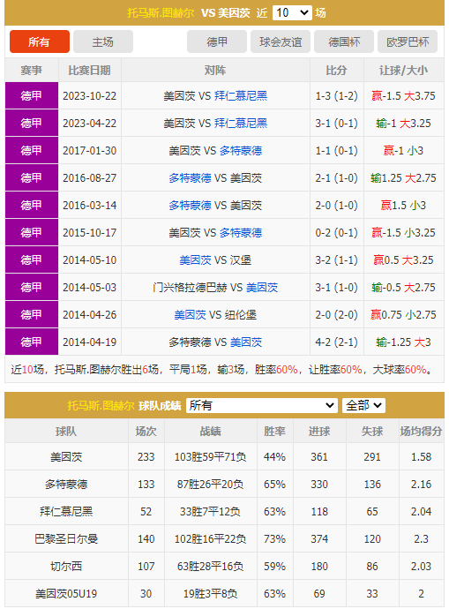Open 美因茨 link in the 2014-05-10 match
The width and height of the screenshot is (449, 609).
point(195,260)
